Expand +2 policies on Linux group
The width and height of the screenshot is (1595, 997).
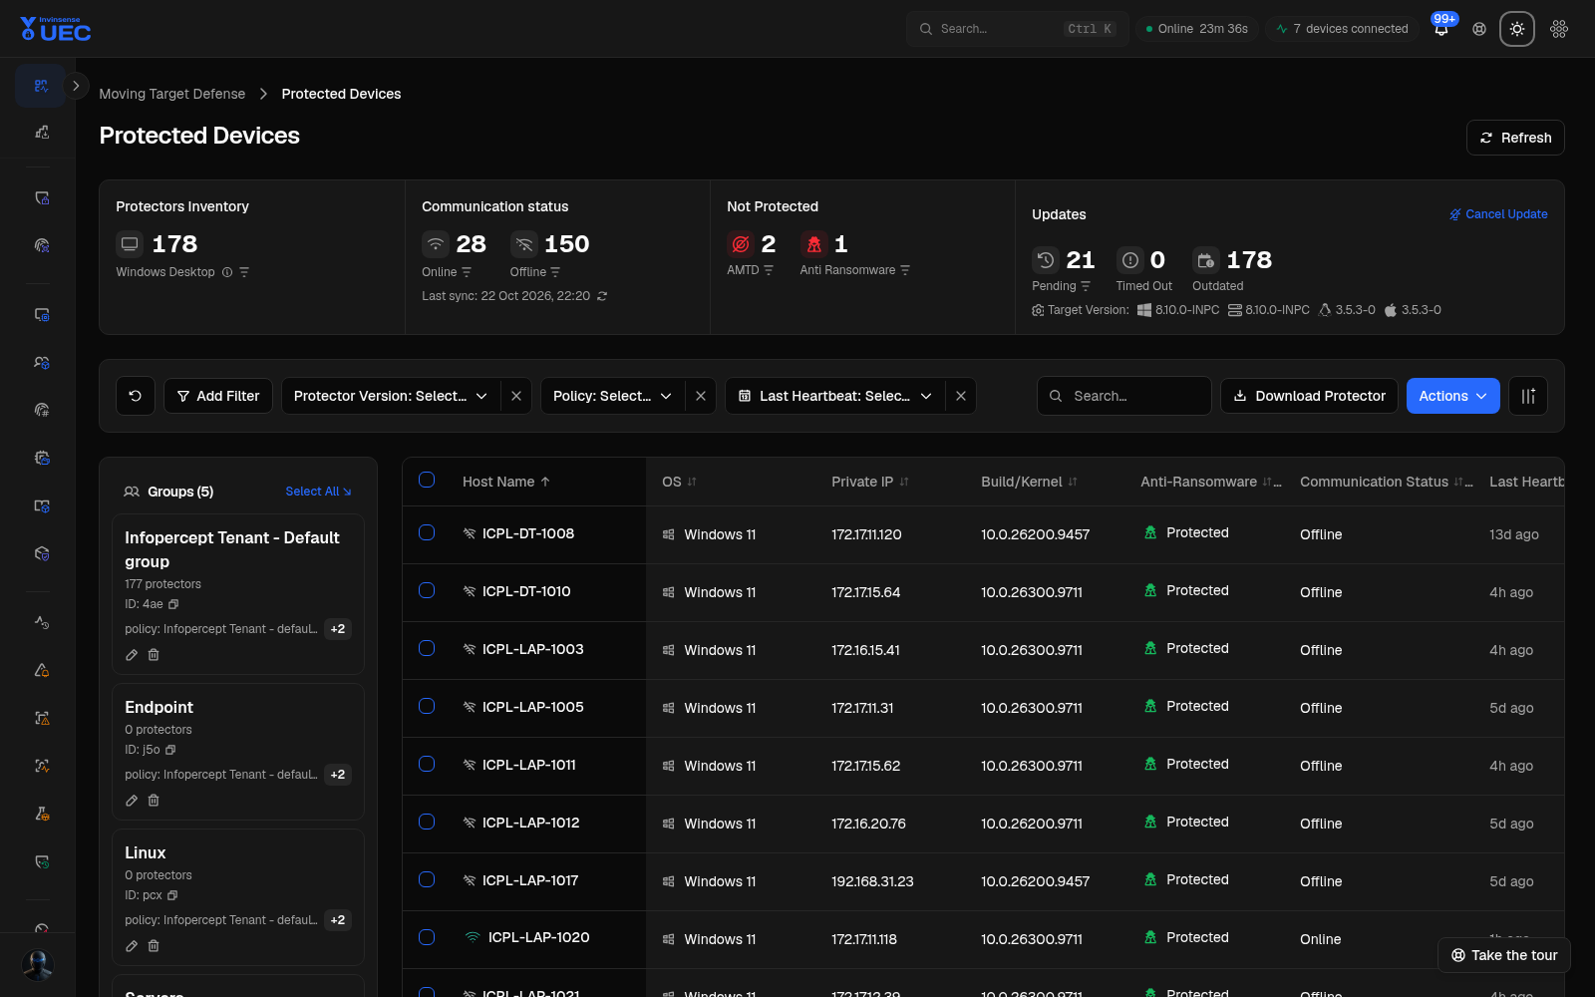tap(338, 920)
